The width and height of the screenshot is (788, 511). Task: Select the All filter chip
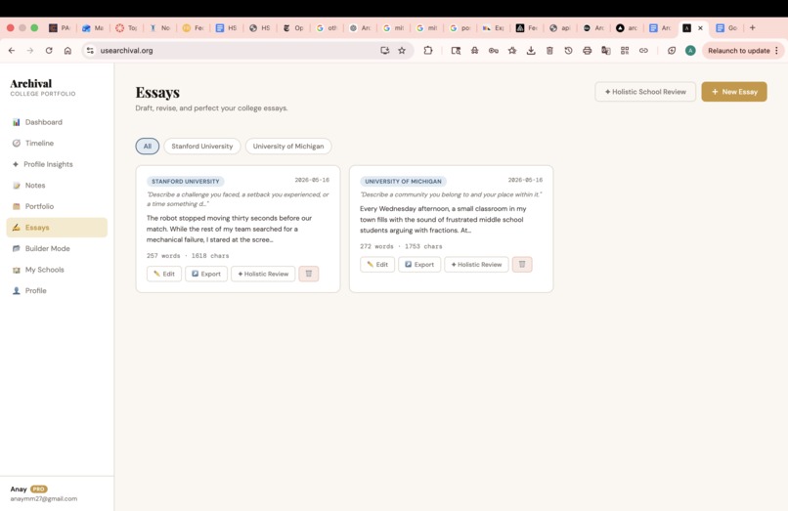point(148,147)
